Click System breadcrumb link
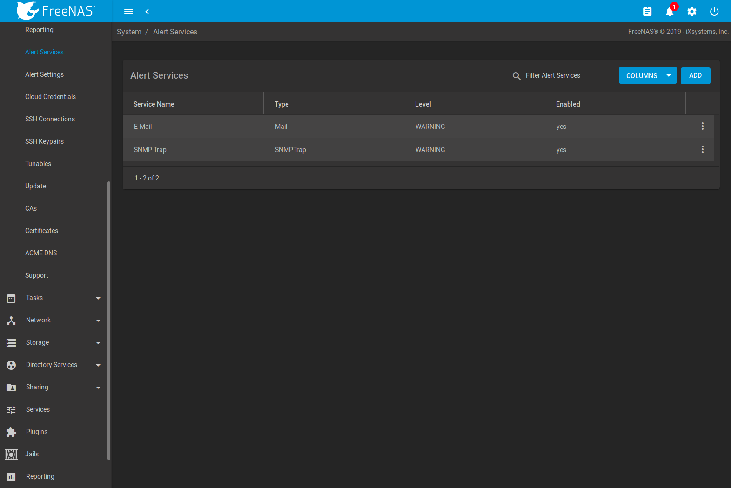 pos(129,32)
